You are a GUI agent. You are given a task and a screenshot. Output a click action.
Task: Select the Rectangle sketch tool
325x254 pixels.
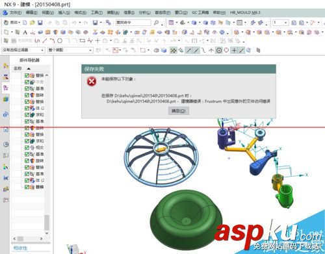click(x=82, y=40)
